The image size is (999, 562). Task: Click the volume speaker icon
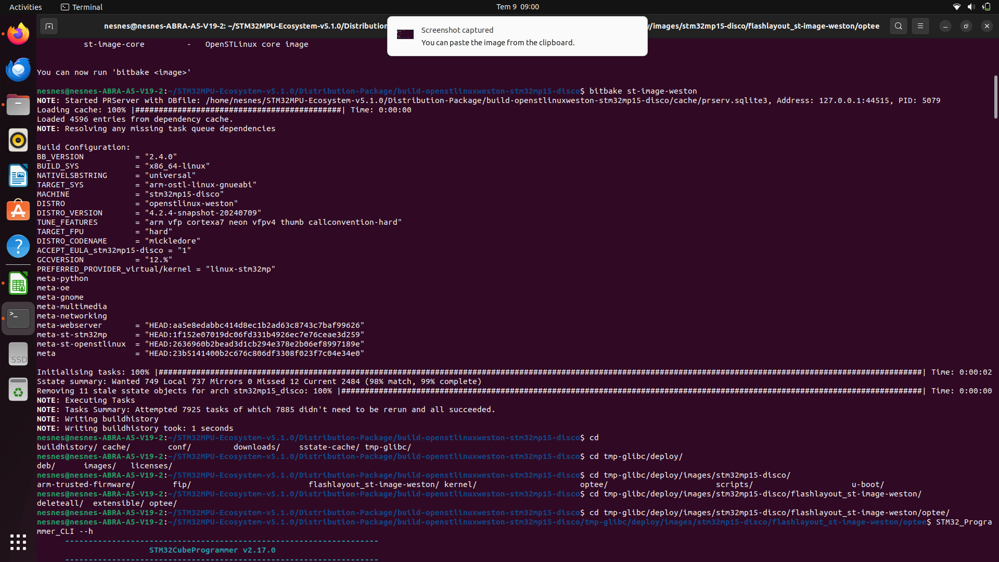(971, 7)
